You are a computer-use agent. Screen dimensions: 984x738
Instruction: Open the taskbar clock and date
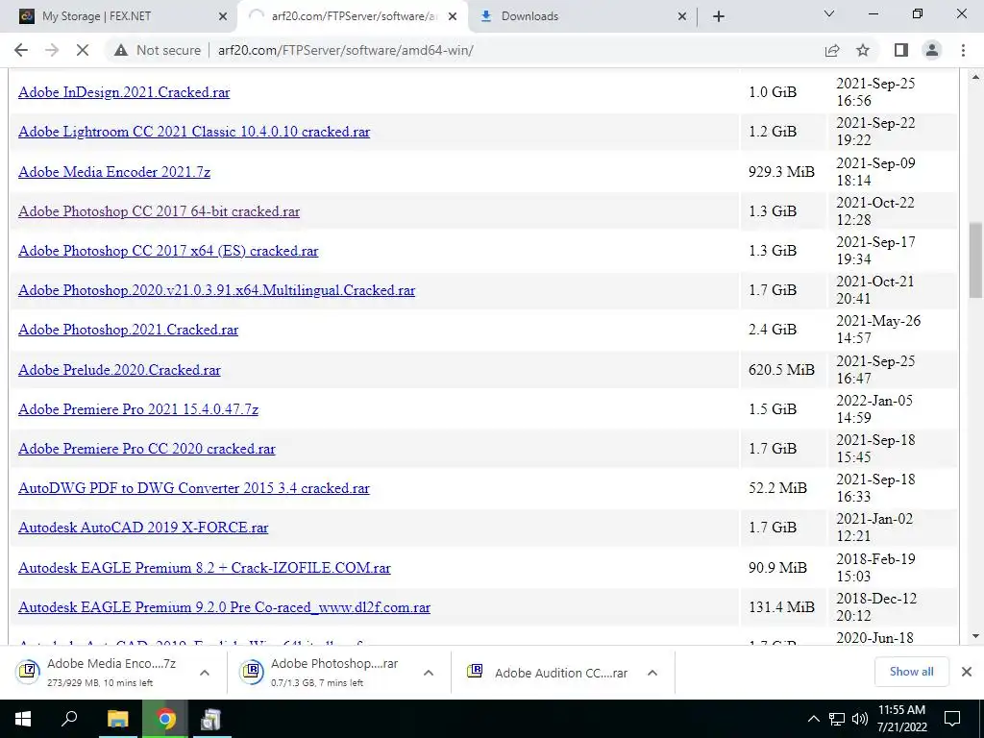pyautogui.click(x=901, y=719)
